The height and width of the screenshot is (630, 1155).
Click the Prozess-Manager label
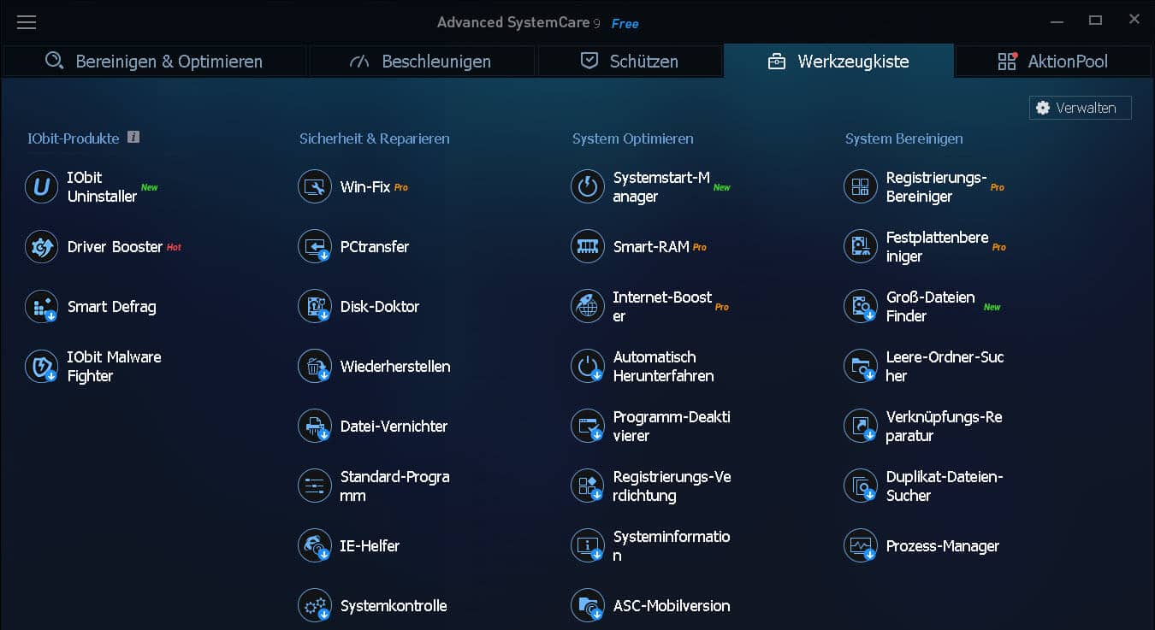click(942, 545)
